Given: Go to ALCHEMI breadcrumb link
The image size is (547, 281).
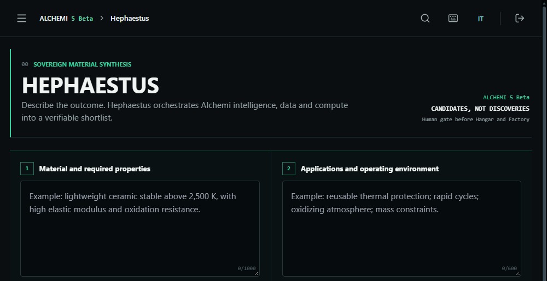Looking at the screenshot, I should tap(54, 19).
